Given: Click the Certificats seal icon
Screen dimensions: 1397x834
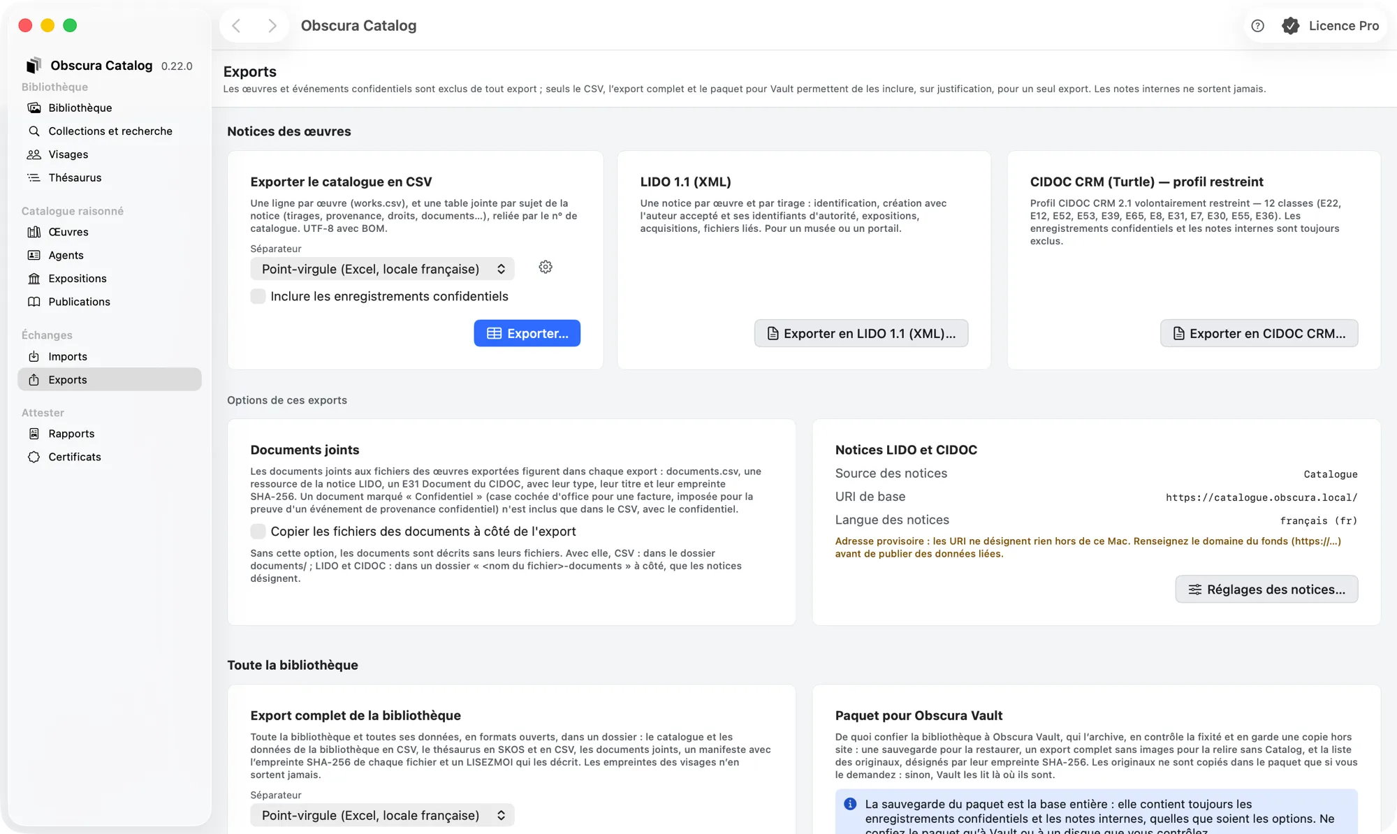Looking at the screenshot, I should pos(34,457).
